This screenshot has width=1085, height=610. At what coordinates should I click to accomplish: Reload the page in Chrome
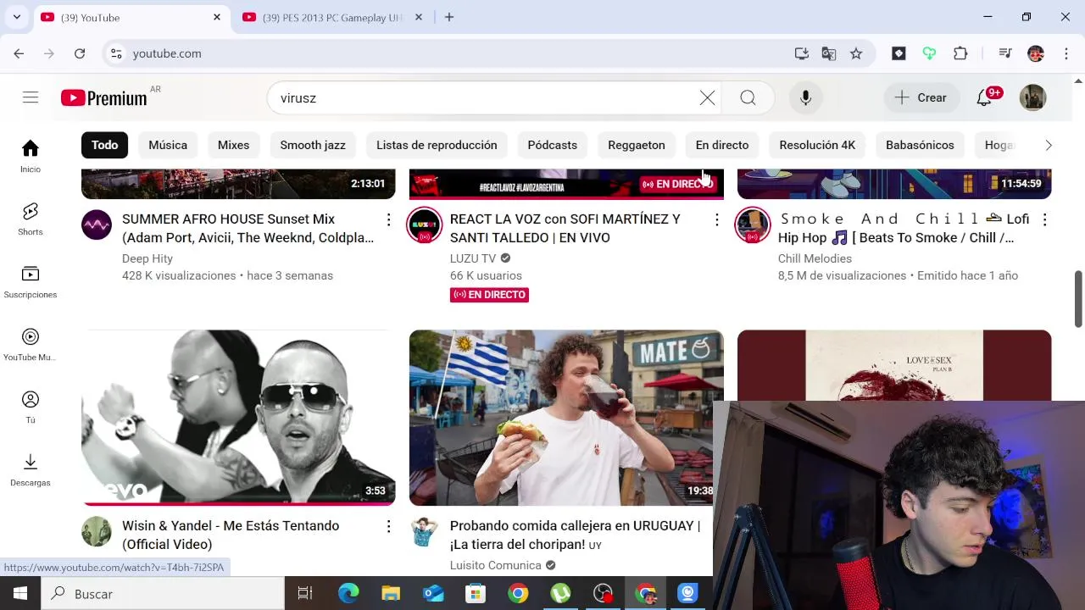tap(80, 53)
